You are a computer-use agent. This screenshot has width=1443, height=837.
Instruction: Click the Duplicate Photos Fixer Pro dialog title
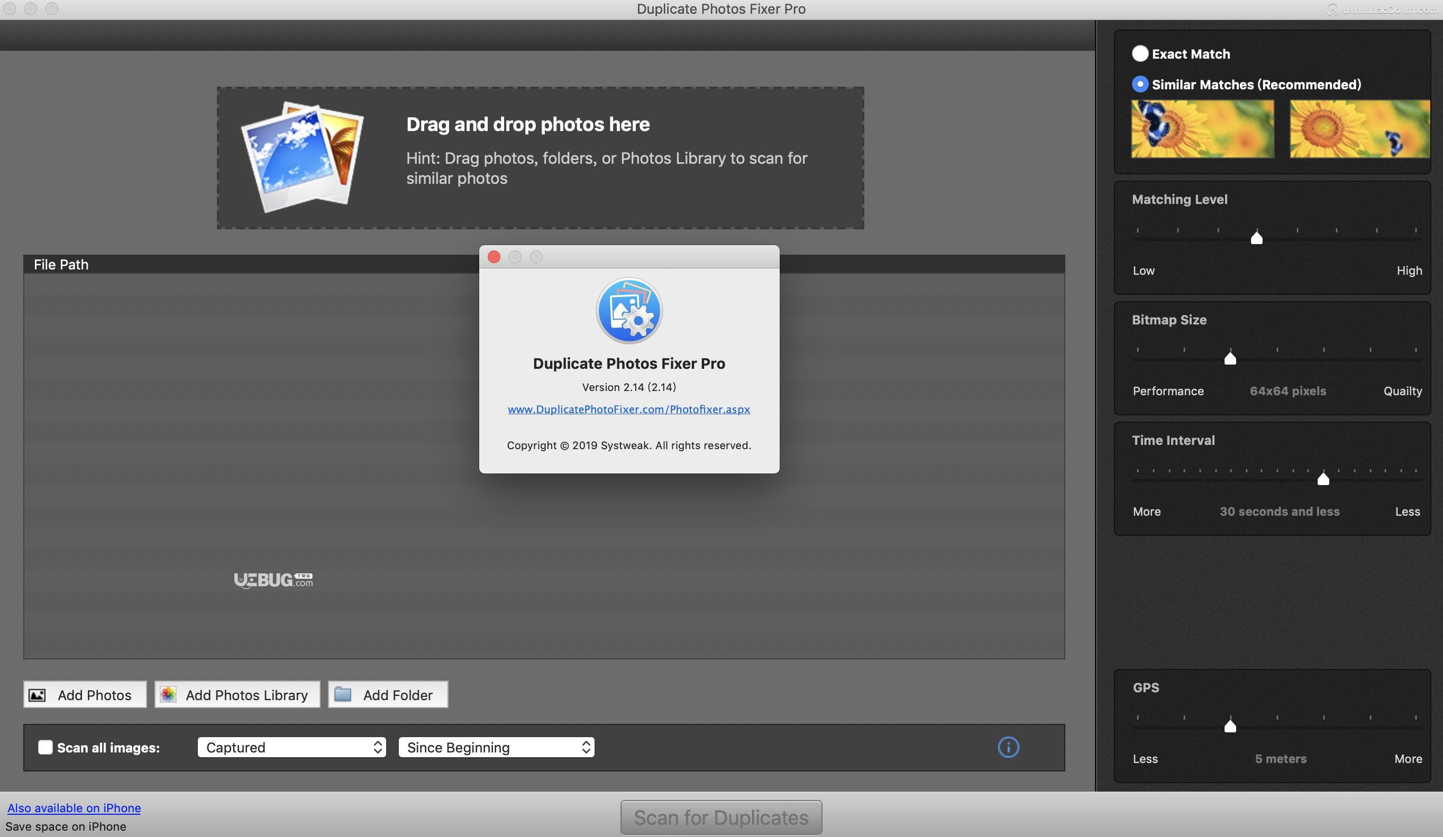(629, 364)
